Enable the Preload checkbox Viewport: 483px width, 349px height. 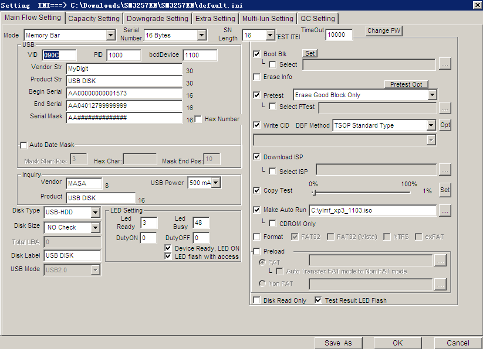click(256, 251)
